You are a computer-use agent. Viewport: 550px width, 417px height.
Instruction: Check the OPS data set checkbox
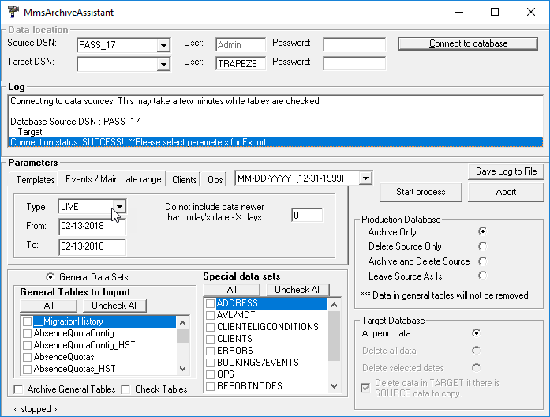[211, 374]
